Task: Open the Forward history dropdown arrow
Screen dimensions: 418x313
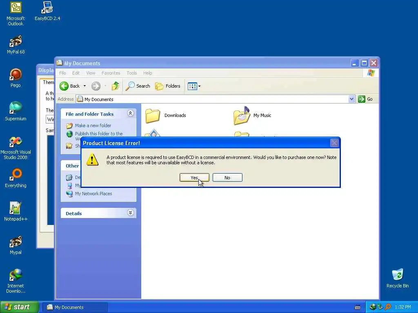Action: pyautogui.click(x=106, y=86)
